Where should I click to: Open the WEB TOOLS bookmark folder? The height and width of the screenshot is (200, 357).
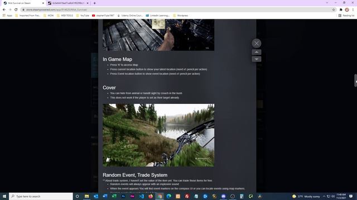65,16
